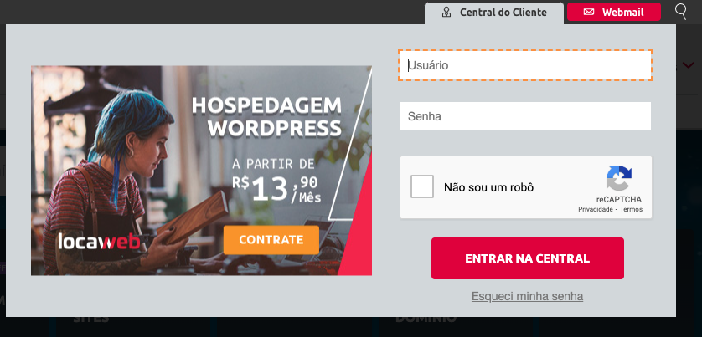Click the reCAPTCHA logo icon
The width and height of the screenshot is (702, 337).
(619, 178)
